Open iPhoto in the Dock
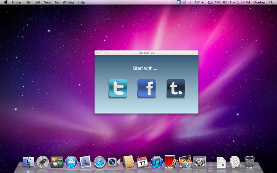The width and height of the screenshot is (277, 173). (185, 162)
